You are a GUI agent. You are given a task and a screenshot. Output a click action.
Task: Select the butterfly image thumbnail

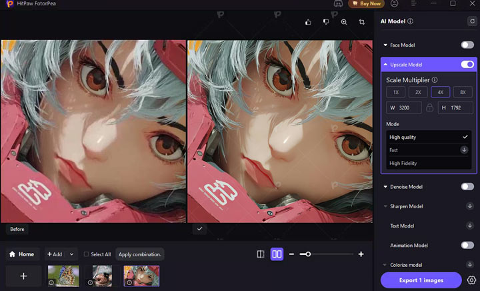63,276
